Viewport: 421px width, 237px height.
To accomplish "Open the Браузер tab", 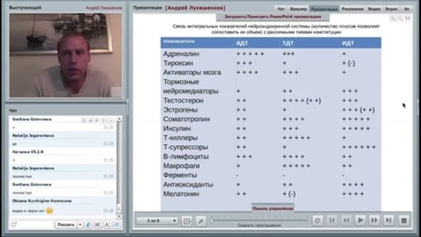I will tap(298, 9).
